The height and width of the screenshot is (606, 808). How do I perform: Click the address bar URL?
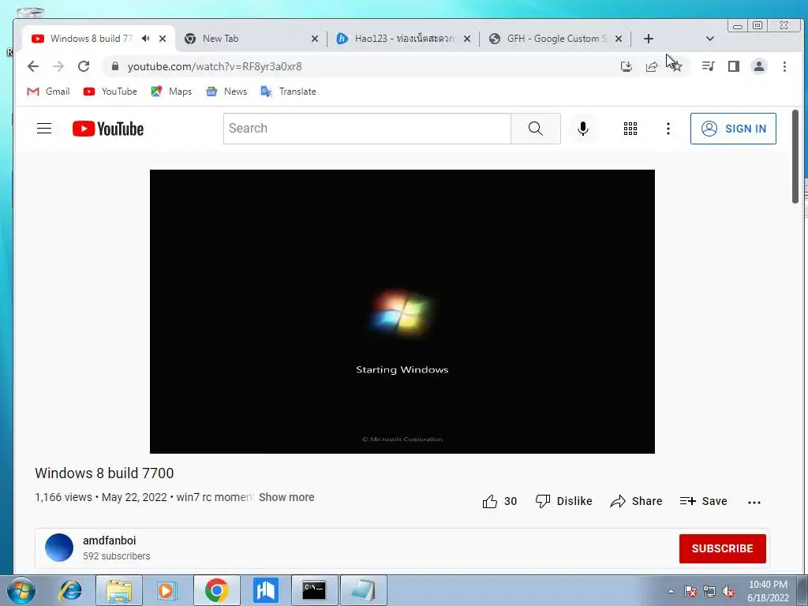pos(215,66)
